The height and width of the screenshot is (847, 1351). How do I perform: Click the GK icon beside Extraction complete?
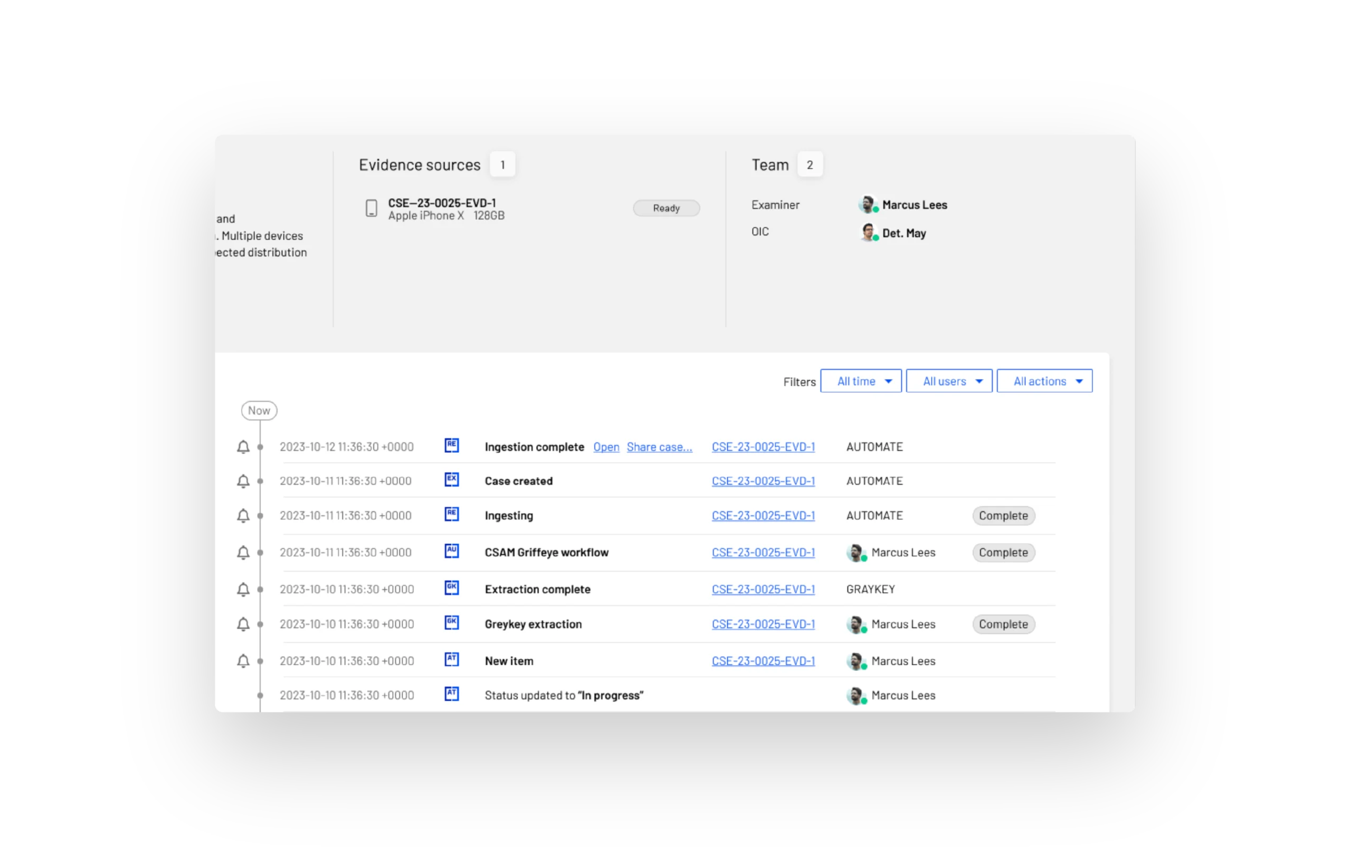pos(452,588)
